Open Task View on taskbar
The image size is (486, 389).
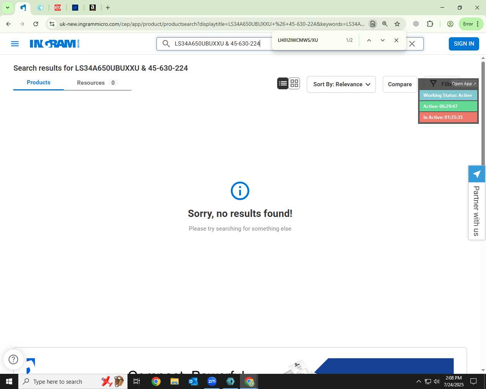pyautogui.click(x=137, y=381)
